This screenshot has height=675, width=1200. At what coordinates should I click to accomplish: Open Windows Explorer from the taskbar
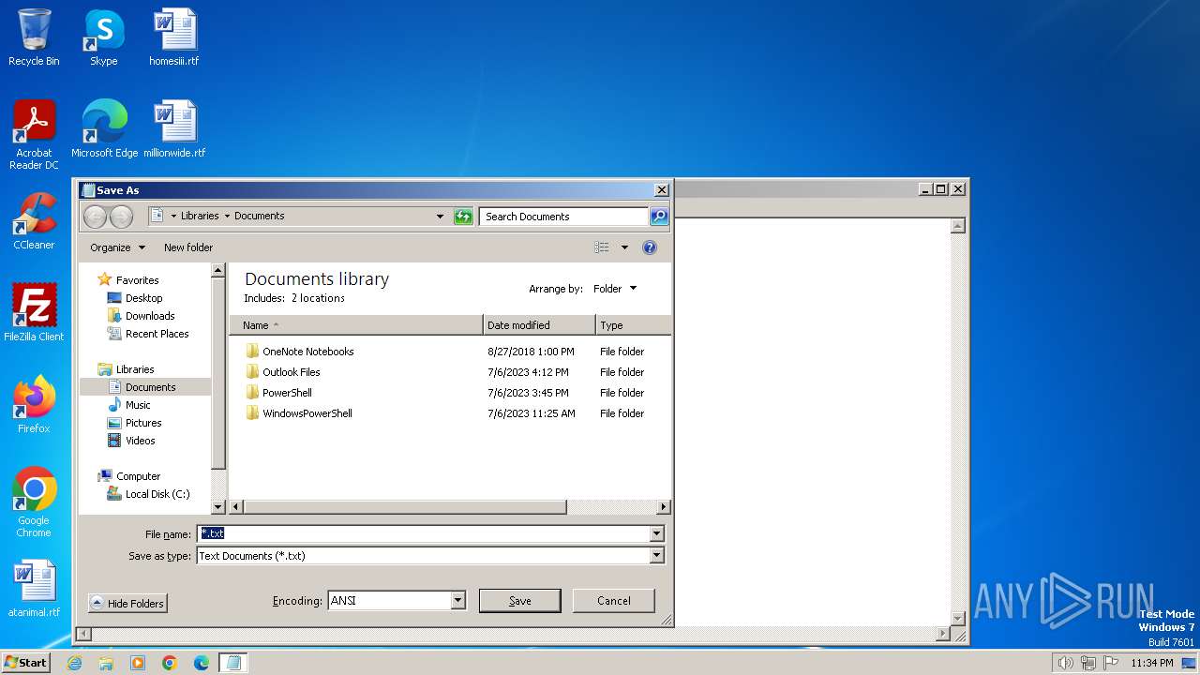106,663
